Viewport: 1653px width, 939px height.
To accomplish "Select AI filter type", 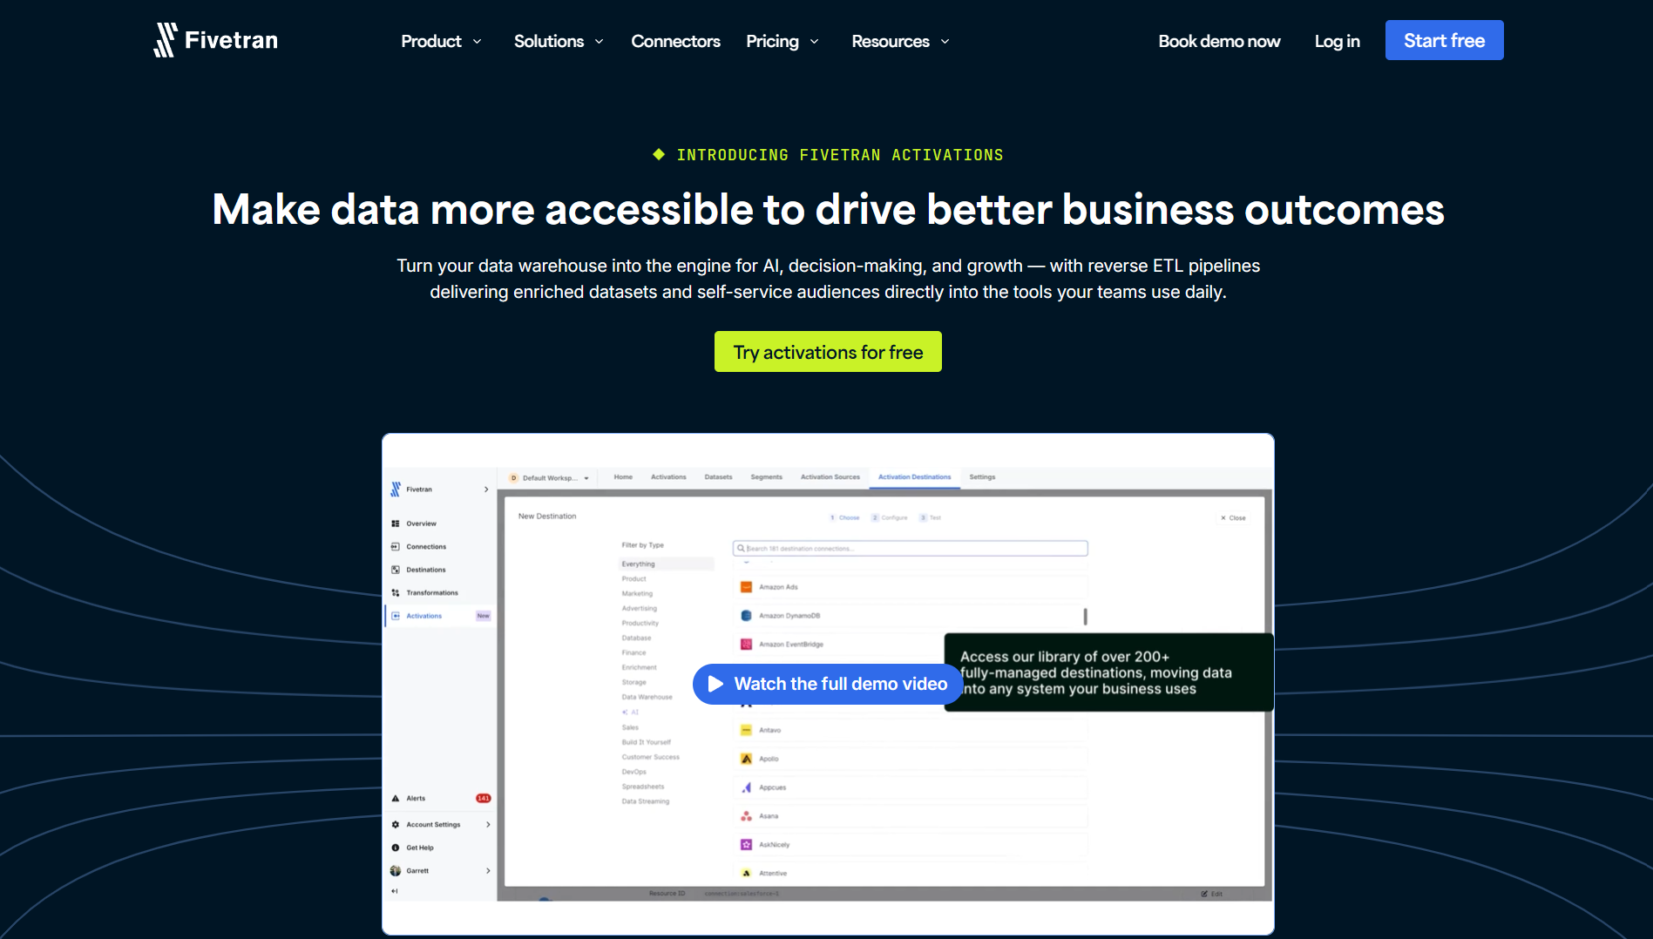I will click(x=630, y=713).
